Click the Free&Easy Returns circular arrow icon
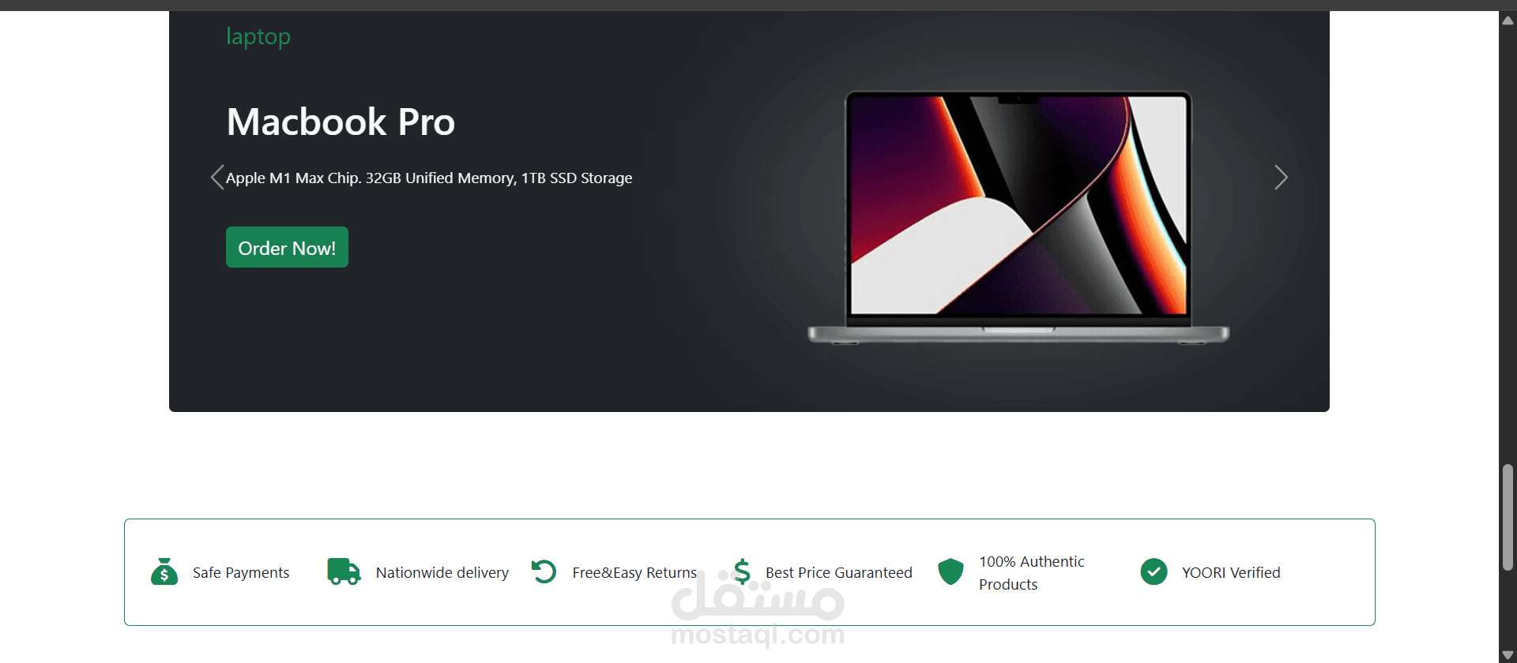Image resolution: width=1517 pixels, height=663 pixels. coord(544,571)
